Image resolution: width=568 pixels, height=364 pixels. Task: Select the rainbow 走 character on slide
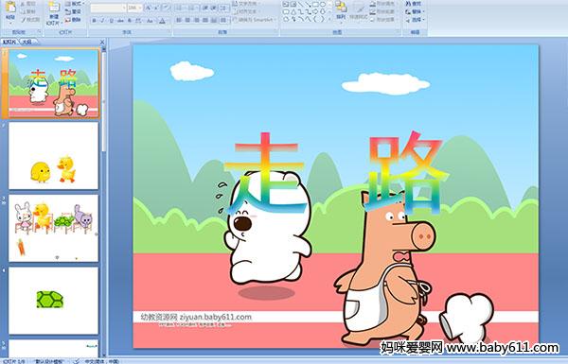(x=265, y=173)
